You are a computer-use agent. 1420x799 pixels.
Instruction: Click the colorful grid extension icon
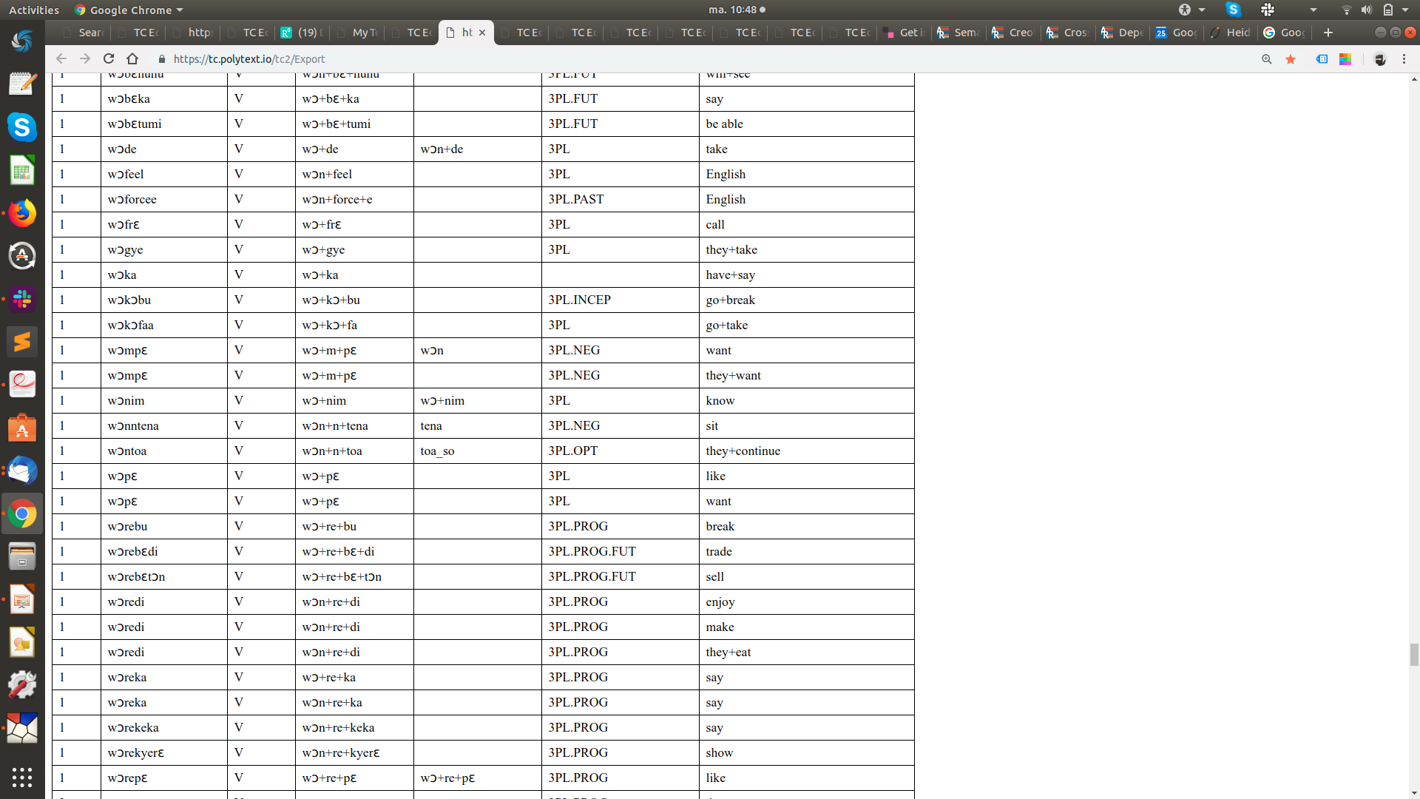click(x=1345, y=59)
